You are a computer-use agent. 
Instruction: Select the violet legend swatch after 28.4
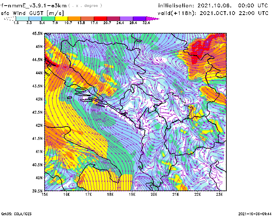pyautogui.click(x=139, y=19)
